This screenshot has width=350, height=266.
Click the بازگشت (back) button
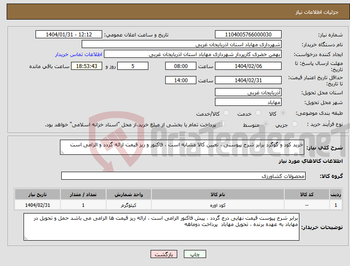164,254
